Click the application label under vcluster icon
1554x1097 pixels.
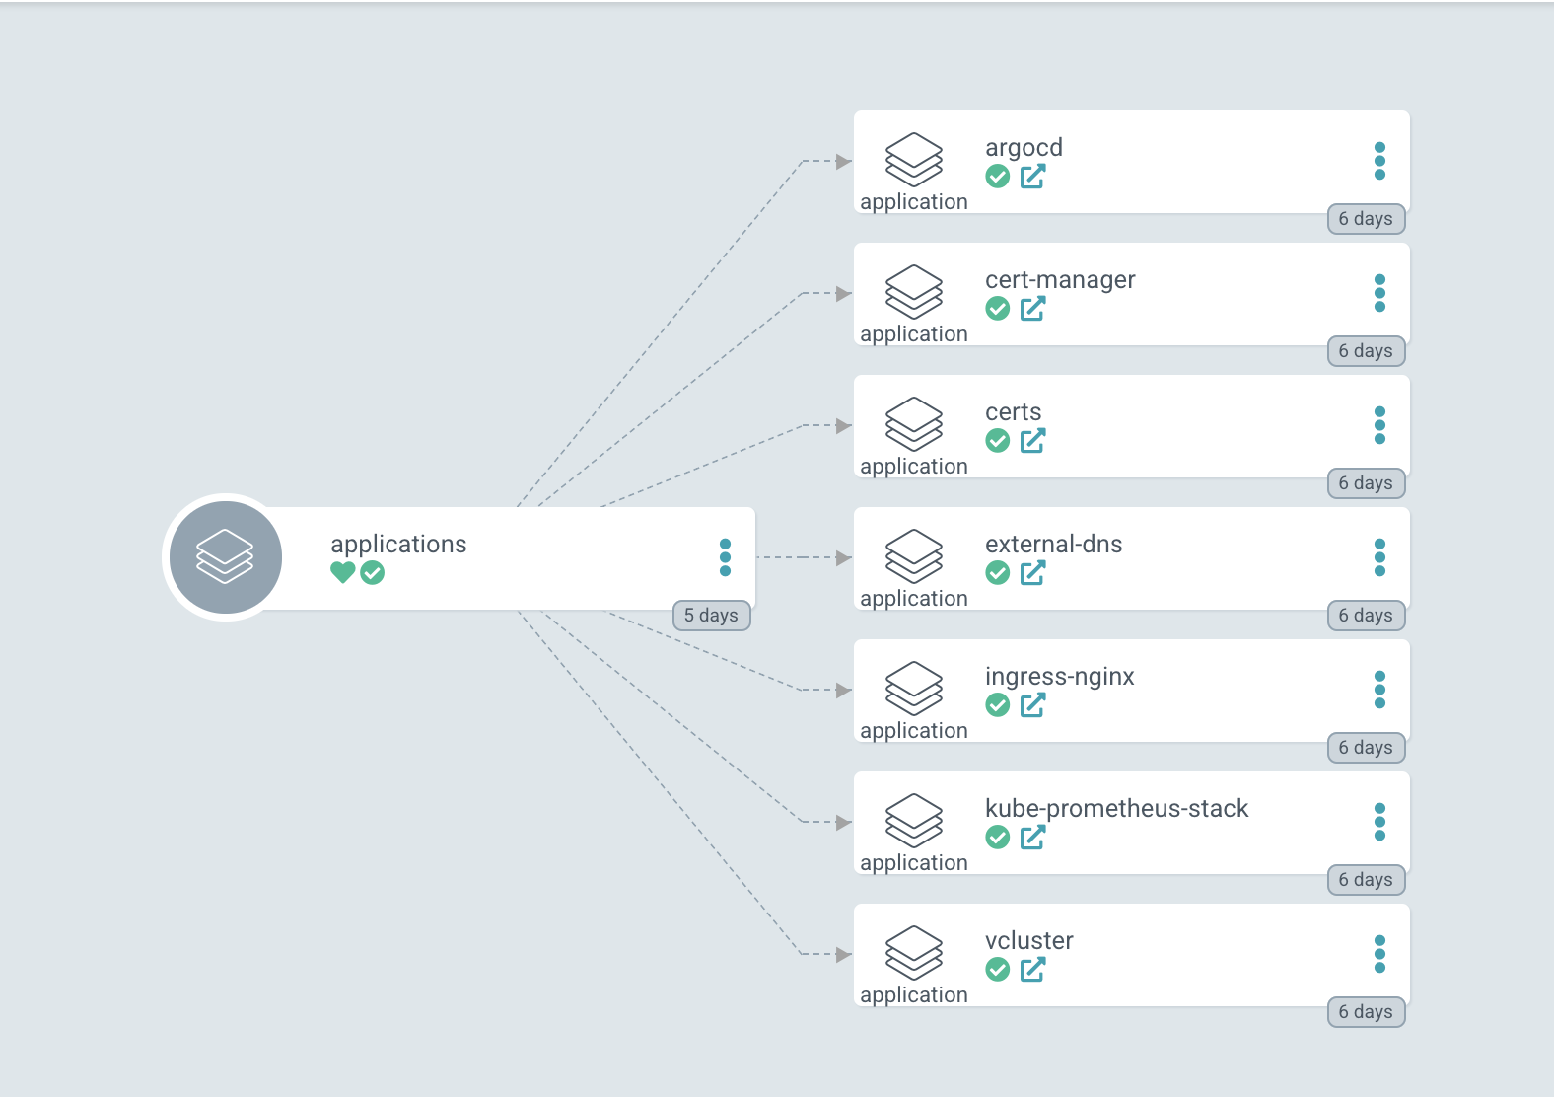click(914, 995)
